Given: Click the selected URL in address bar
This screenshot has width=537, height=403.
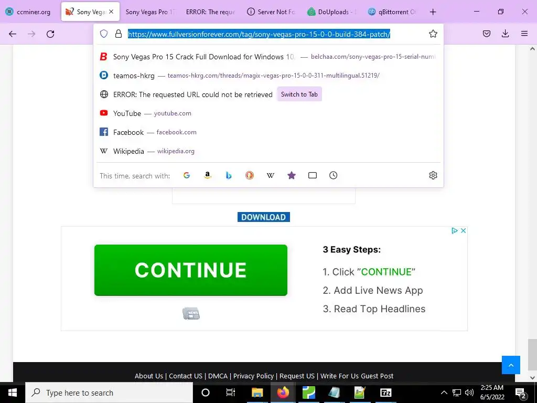Looking at the screenshot, I should [x=259, y=34].
